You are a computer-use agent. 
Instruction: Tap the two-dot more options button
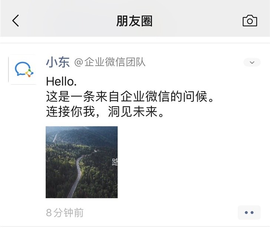tap(249, 212)
